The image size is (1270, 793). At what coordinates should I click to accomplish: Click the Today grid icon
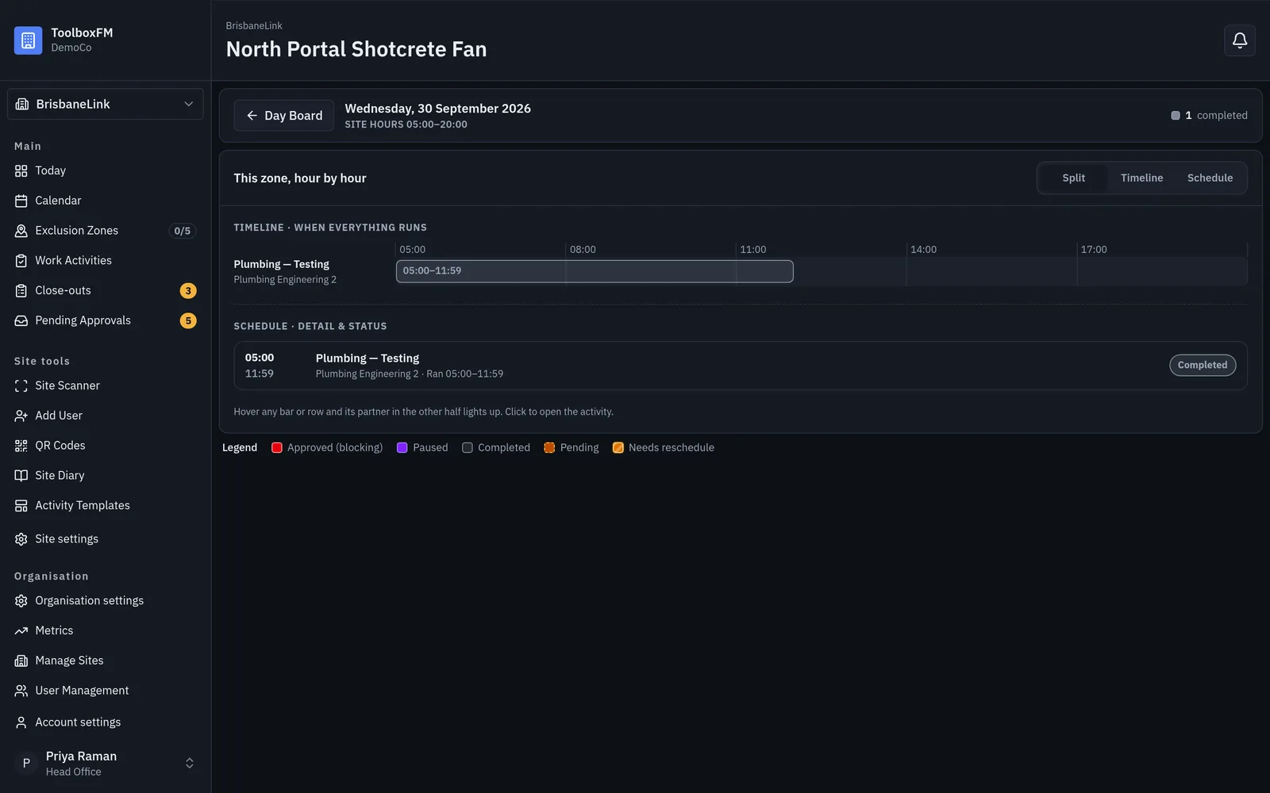pyautogui.click(x=21, y=170)
